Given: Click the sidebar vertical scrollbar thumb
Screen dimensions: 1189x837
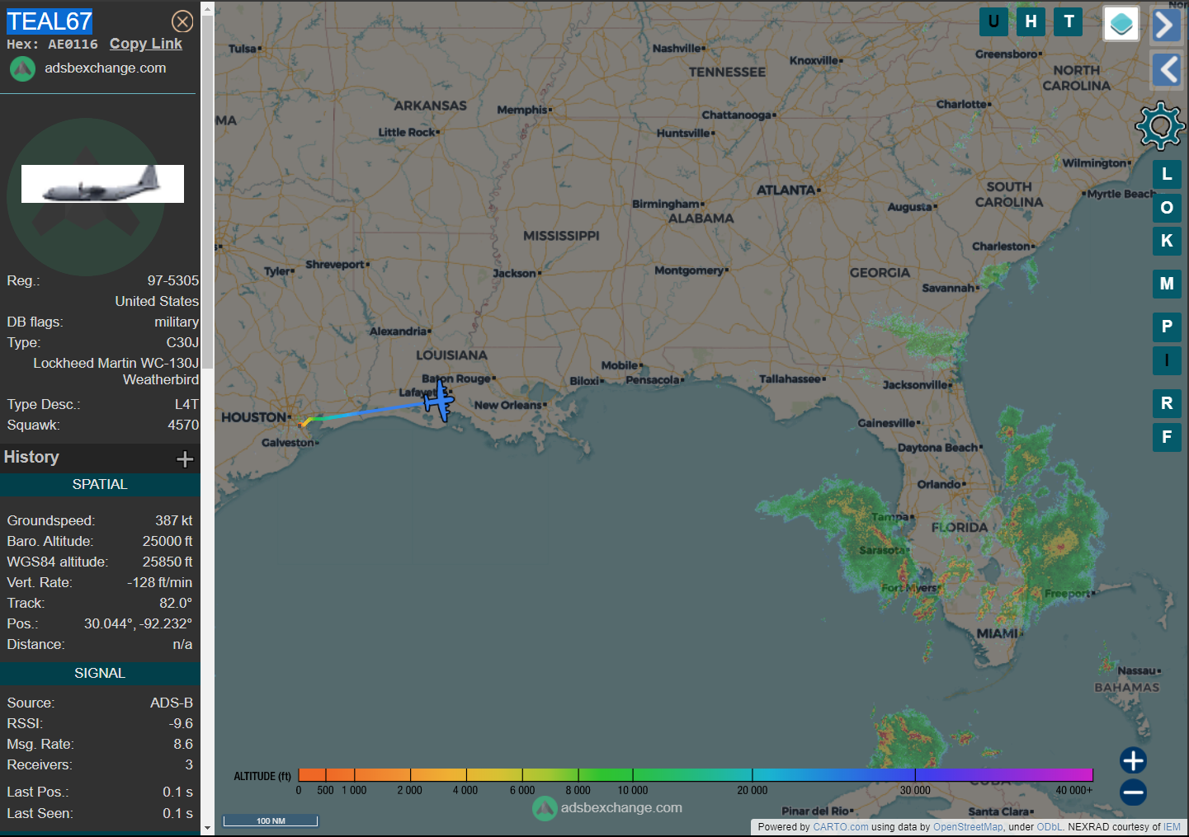Looking at the screenshot, I should coord(207,194).
